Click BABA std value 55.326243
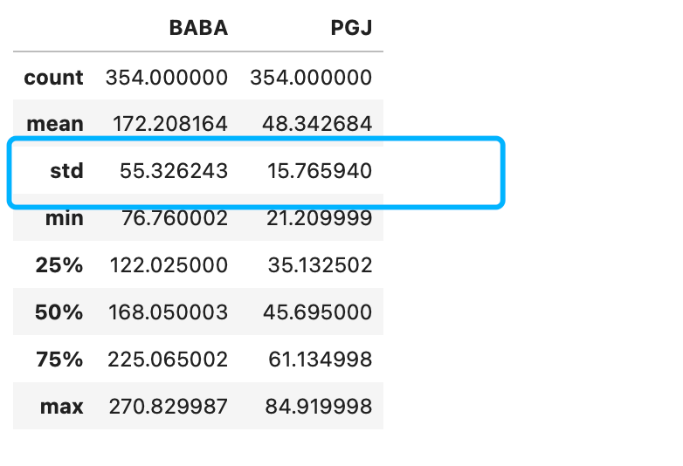This screenshot has height=466, width=683. [175, 171]
